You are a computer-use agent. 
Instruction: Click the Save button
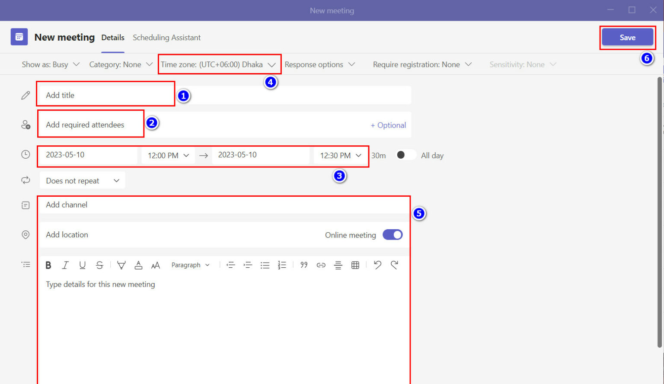pyautogui.click(x=627, y=37)
